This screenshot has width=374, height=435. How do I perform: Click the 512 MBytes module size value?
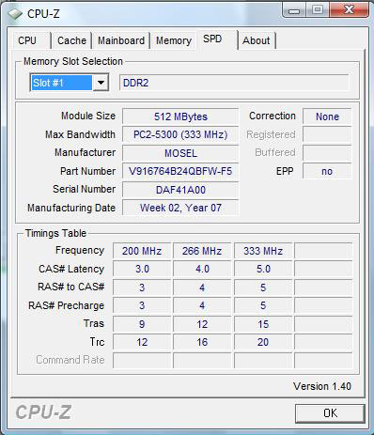point(180,117)
